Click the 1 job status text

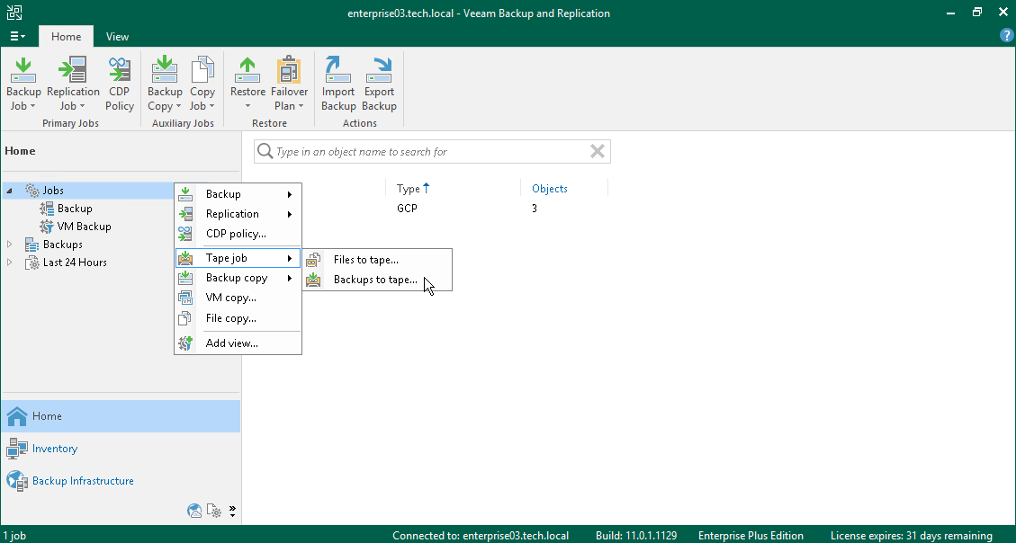(14, 536)
